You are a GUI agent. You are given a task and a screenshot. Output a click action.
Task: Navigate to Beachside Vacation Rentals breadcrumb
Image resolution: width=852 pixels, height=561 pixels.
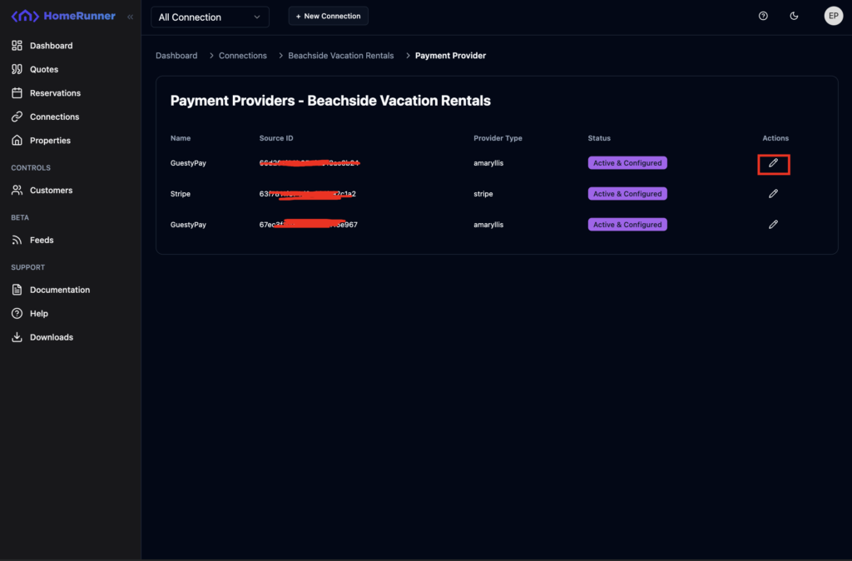[340, 56]
